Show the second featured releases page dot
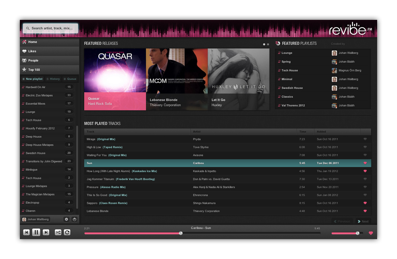 [268, 44]
